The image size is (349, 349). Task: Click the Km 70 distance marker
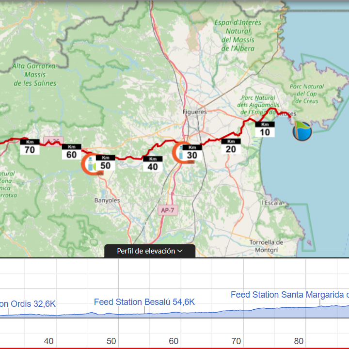pos(30,147)
